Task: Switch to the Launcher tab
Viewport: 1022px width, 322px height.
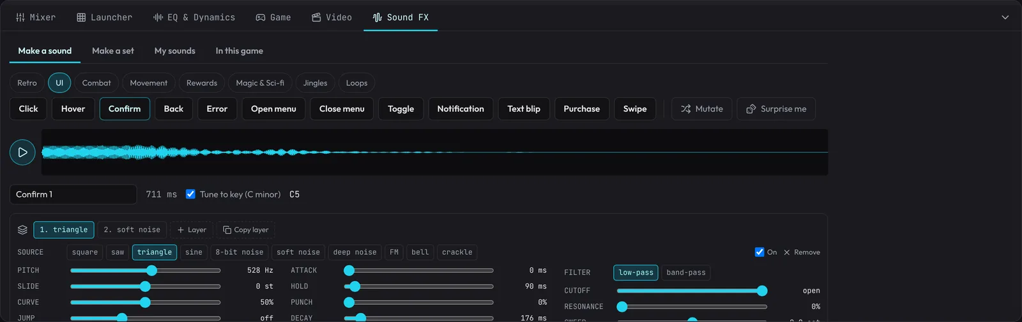Action: point(105,17)
